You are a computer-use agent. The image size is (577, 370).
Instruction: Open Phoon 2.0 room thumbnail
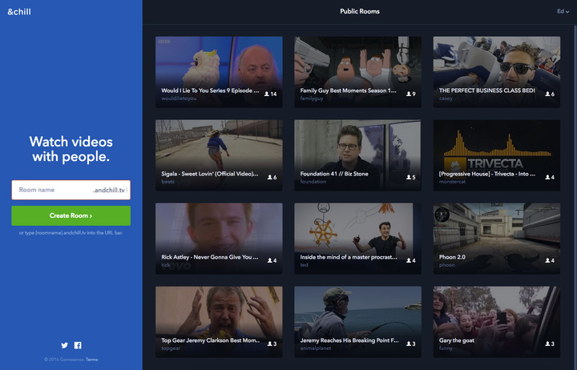(497, 239)
